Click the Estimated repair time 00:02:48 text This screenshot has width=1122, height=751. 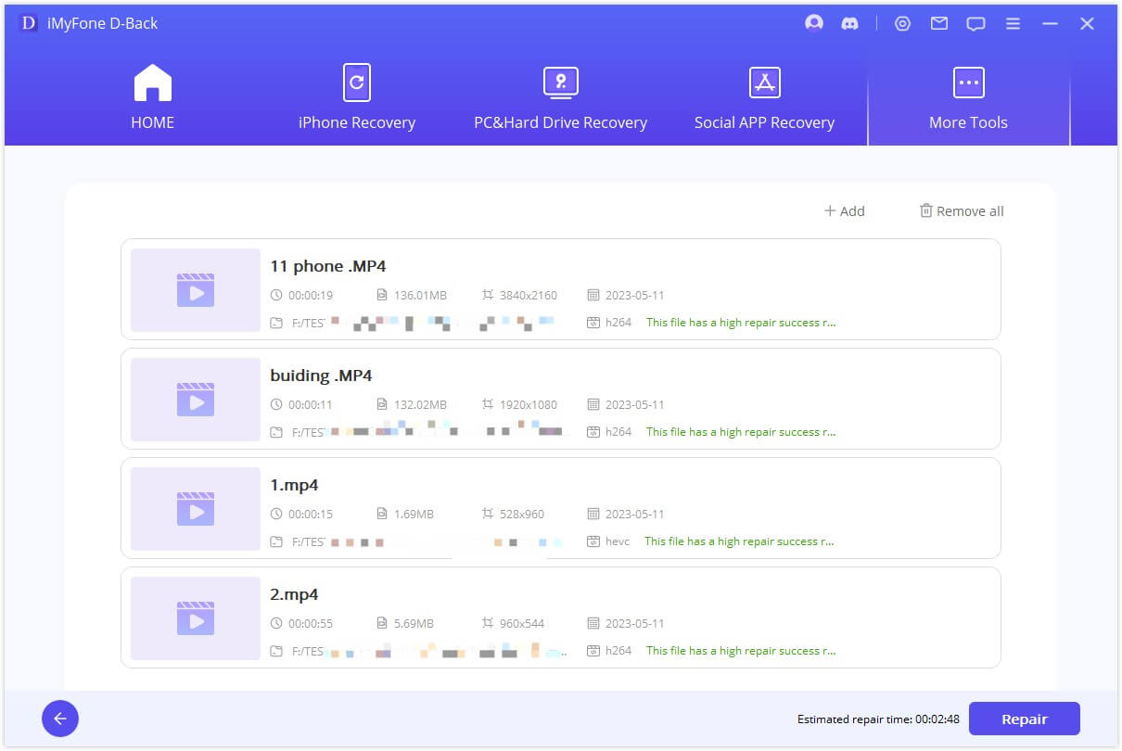878,719
